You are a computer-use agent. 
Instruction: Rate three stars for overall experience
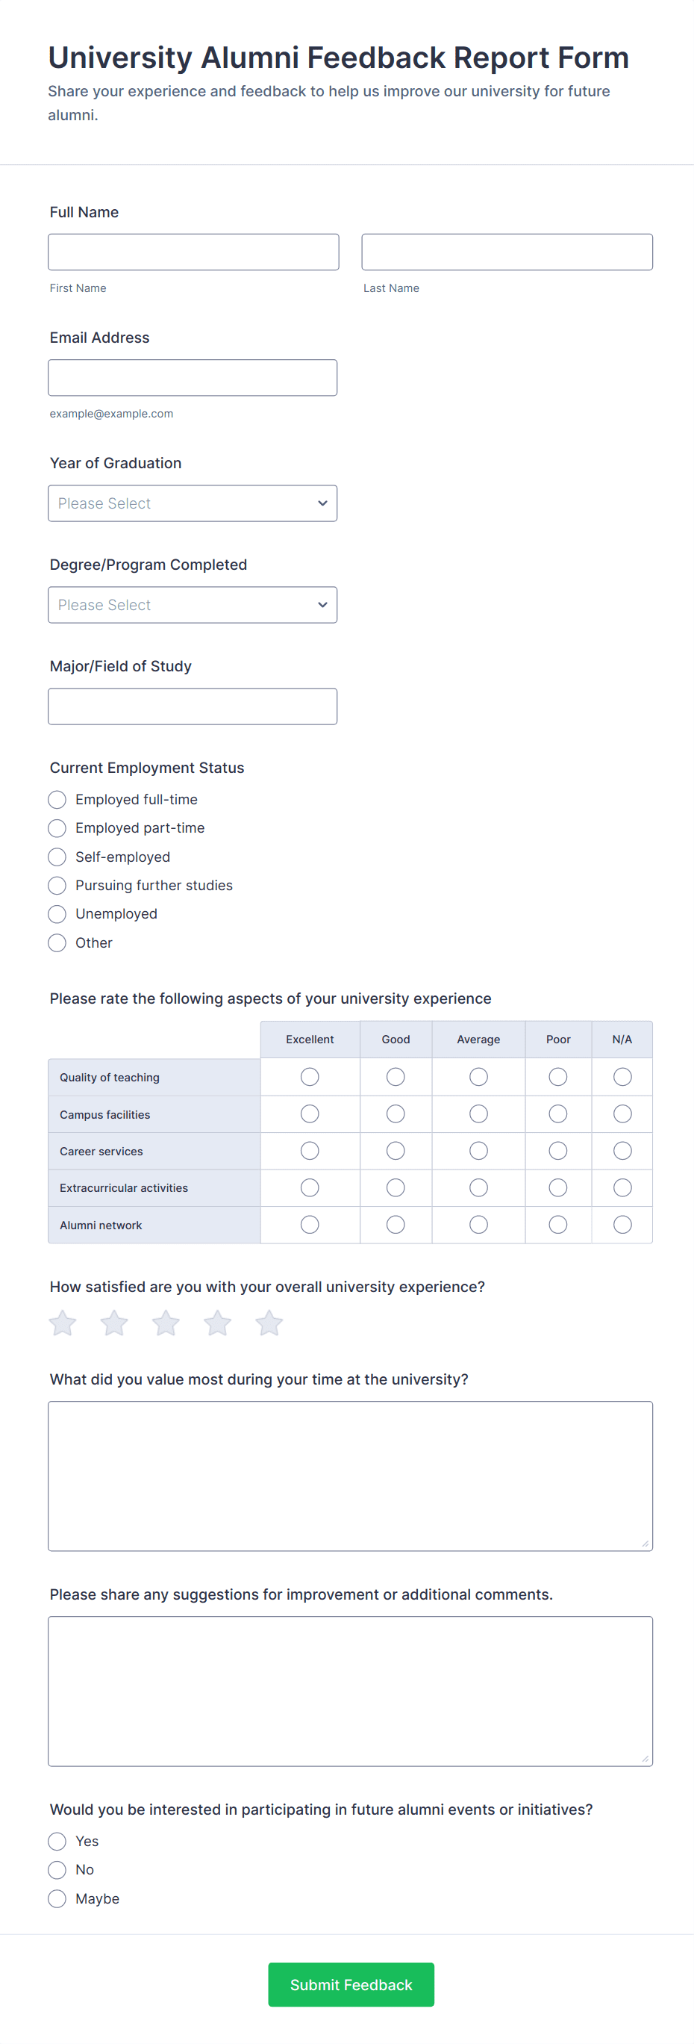pyautogui.click(x=166, y=1323)
